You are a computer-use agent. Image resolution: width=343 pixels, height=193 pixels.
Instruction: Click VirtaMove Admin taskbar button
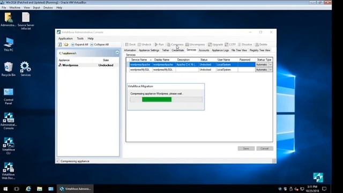[75, 189]
